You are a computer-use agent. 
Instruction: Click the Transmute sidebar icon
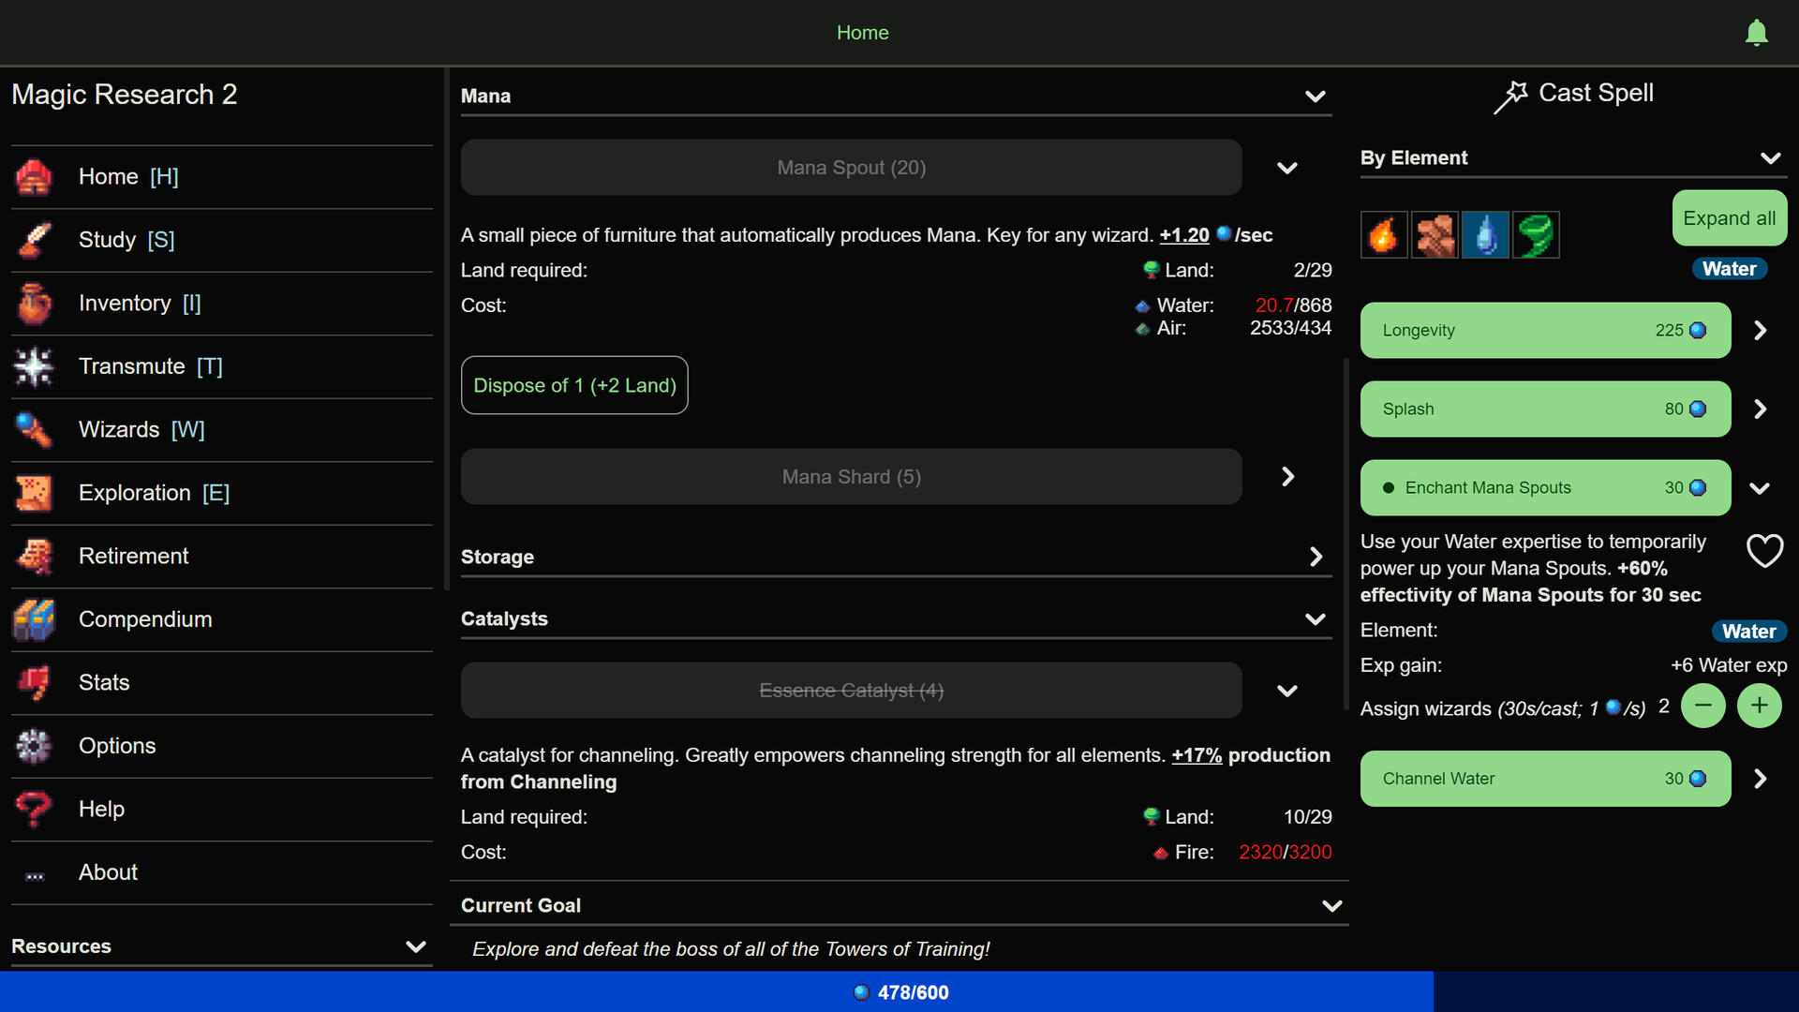pyautogui.click(x=34, y=366)
